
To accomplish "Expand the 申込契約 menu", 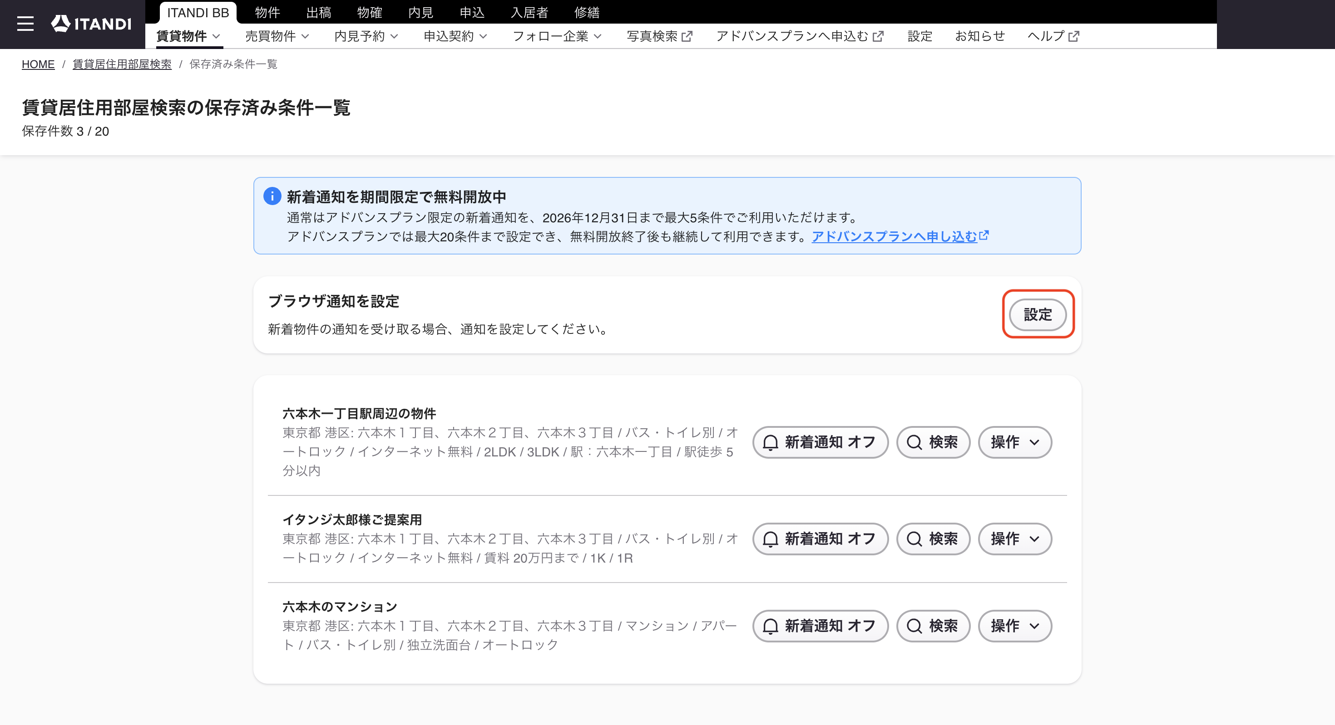I will 455,36.
